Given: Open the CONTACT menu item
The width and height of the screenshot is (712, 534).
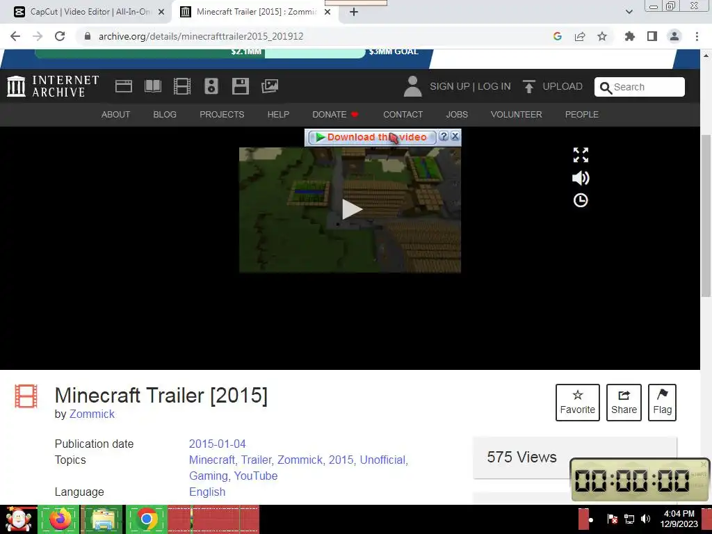Looking at the screenshot, I should [403, 115].
